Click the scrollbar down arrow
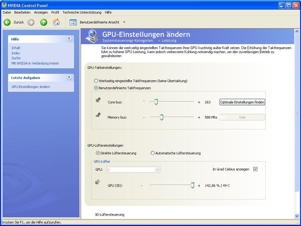 click(x=297, y=216)
